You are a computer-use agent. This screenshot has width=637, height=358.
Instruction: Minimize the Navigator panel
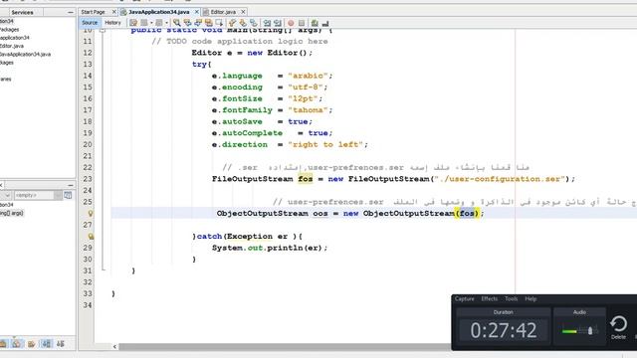pyautogui.click(x=71, y=186)
